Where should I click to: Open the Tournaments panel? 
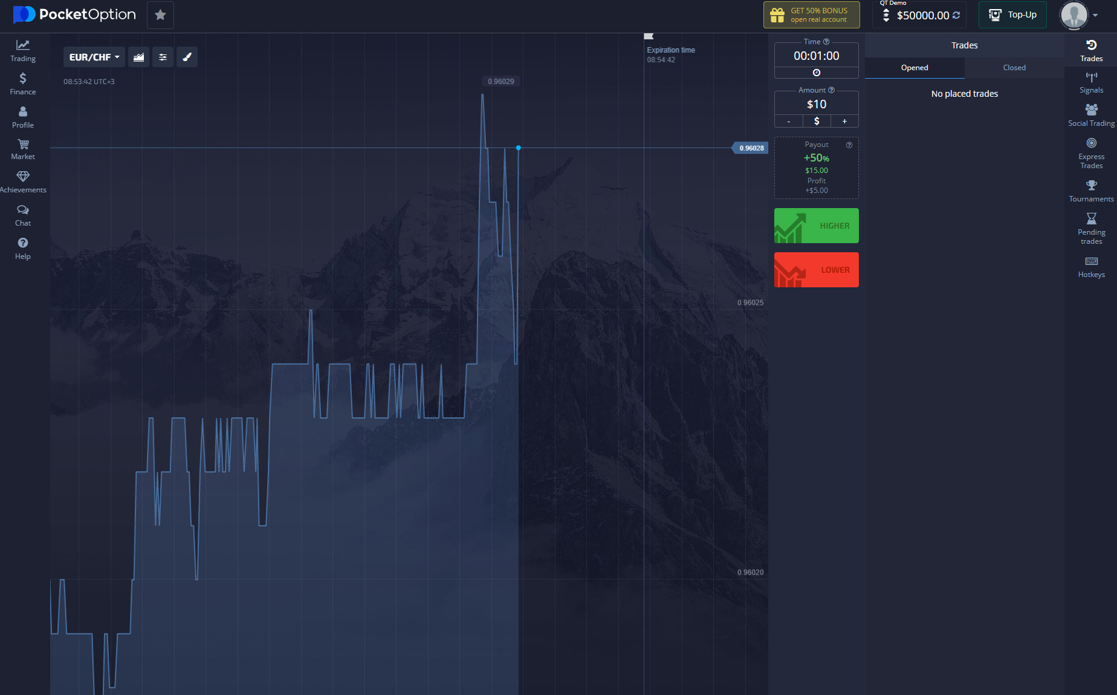pyautogui.click(x=1091, y=191)
